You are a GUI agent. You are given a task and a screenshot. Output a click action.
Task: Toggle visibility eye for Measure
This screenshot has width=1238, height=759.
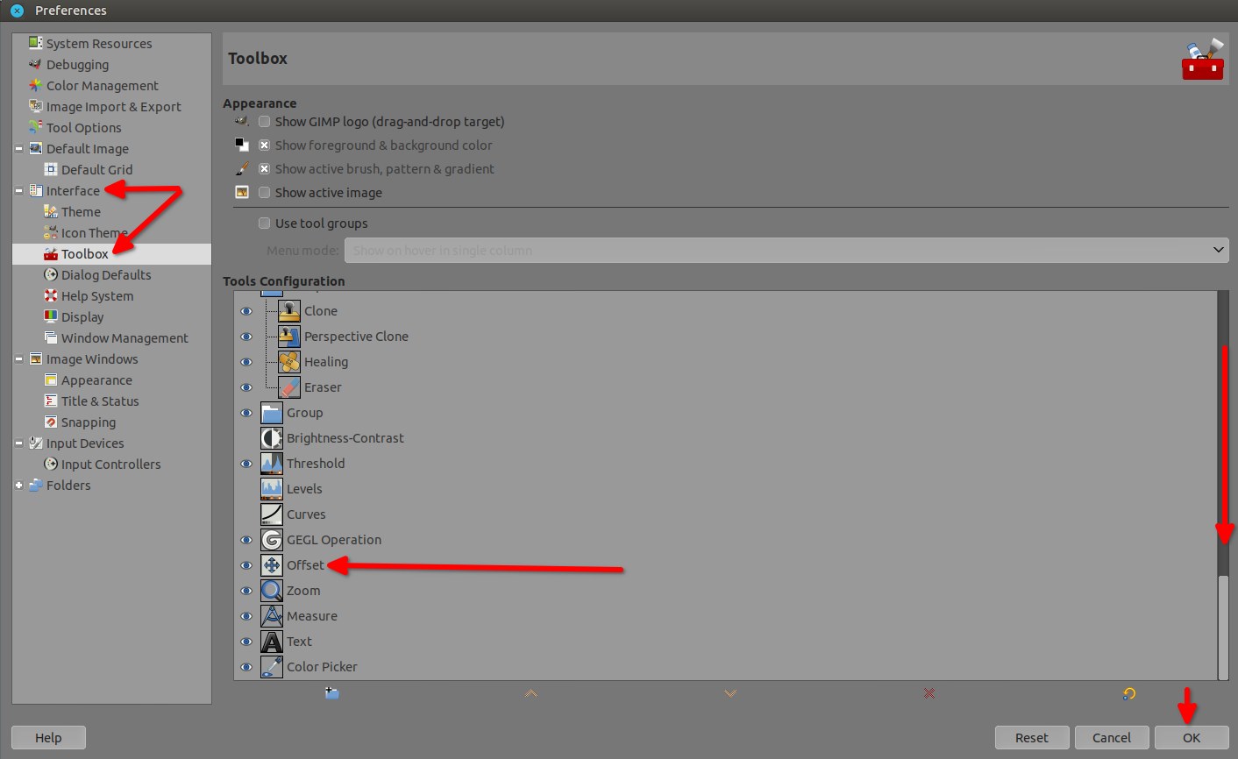coord(246,616)
